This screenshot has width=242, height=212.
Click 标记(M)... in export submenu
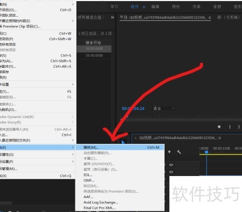coord(120,186)
